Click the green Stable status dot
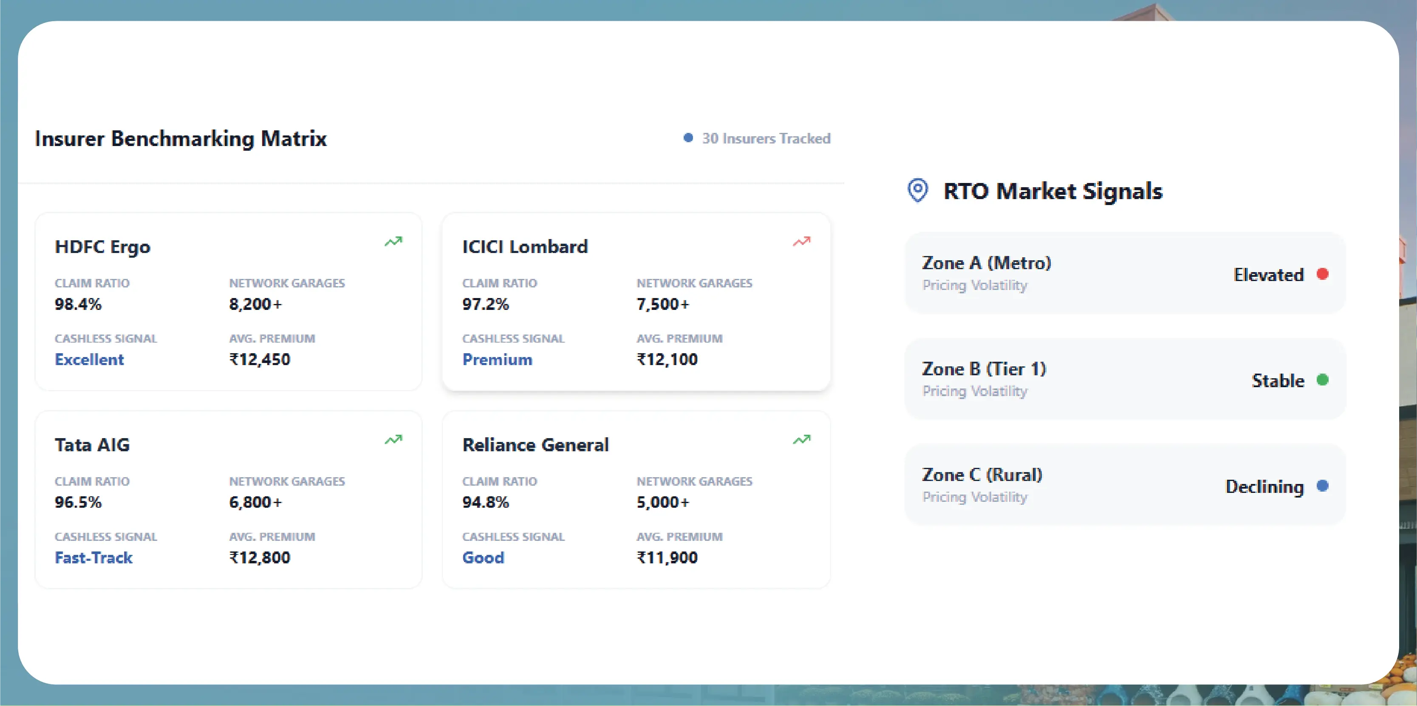This screenshot has width=1417, height=706. tap(1322, 380)
